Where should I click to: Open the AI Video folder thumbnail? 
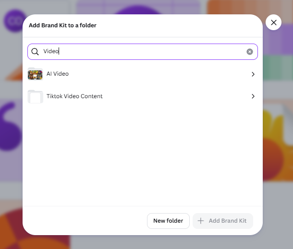pos(36,74)
